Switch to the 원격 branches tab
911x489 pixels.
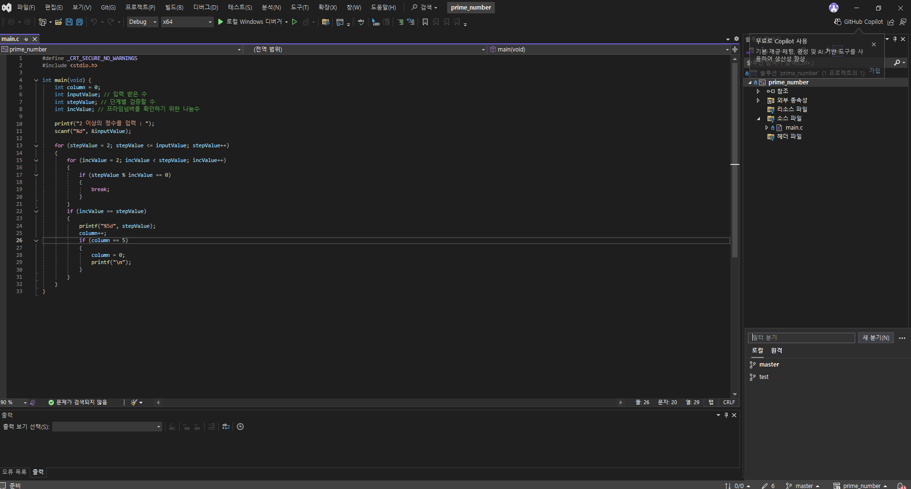coord(777,350)
